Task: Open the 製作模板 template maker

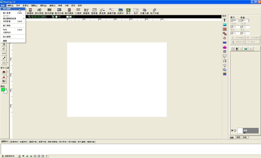Action: tap(69, 11)
